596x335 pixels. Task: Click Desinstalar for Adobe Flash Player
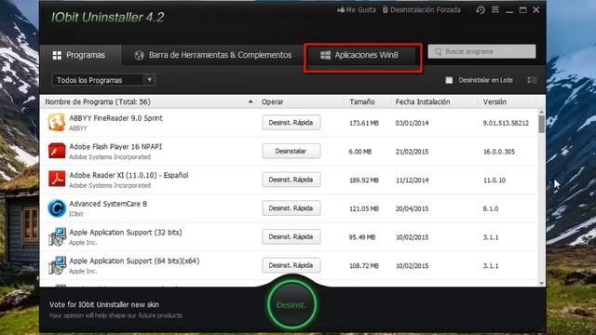(291, 151)
